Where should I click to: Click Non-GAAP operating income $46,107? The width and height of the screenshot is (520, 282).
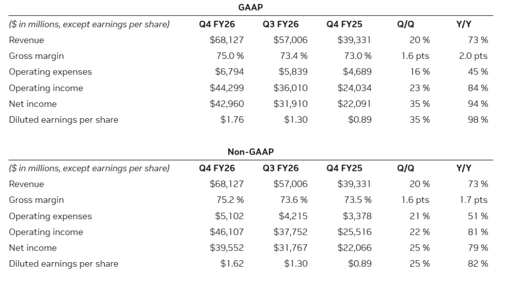[226, 232]
